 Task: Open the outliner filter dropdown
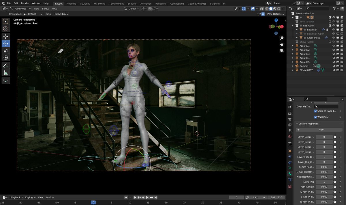(x=336, y=9)
